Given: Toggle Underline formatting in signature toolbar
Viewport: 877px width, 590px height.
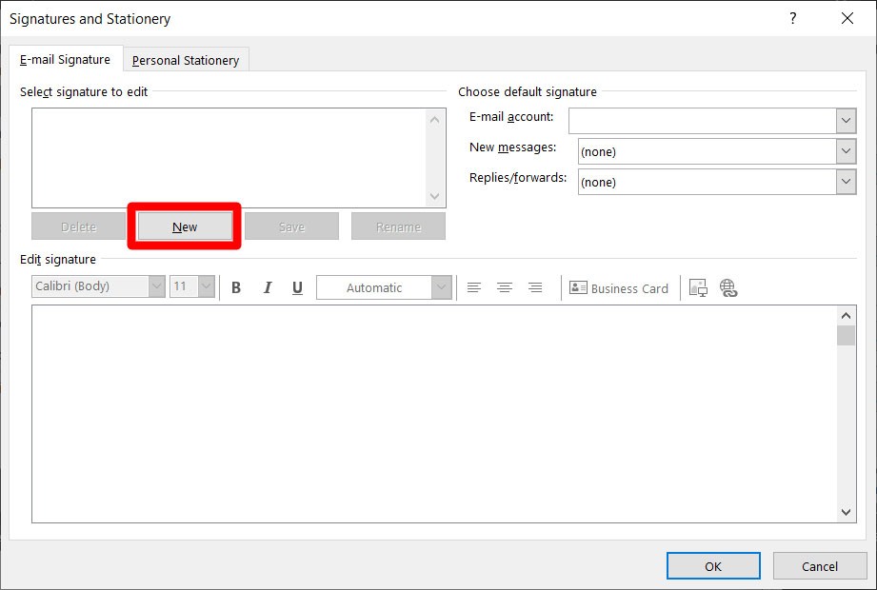Looking at the screenshot, I should 297,287.
